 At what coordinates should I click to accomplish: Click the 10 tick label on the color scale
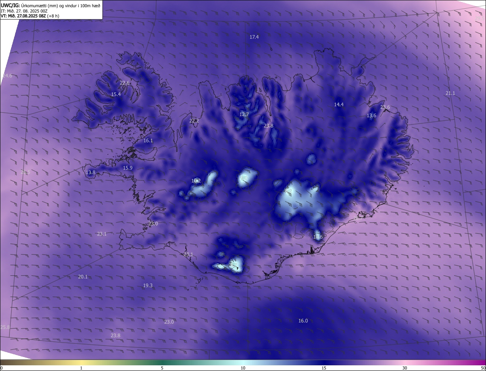(243, 368)
